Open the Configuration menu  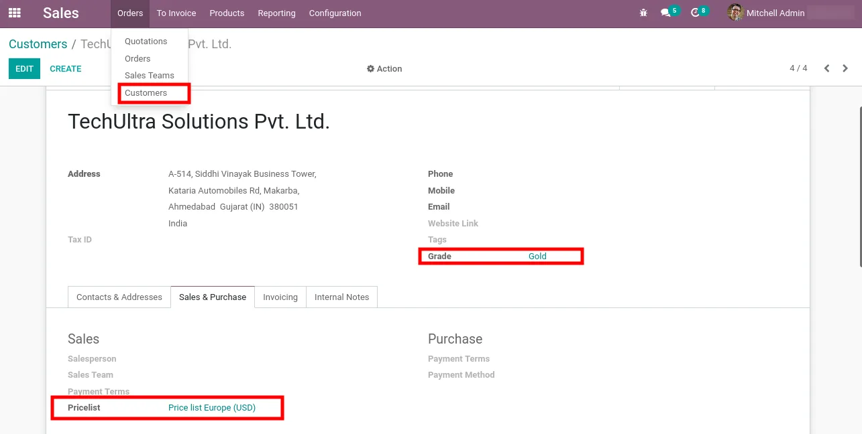pos(335,13)
